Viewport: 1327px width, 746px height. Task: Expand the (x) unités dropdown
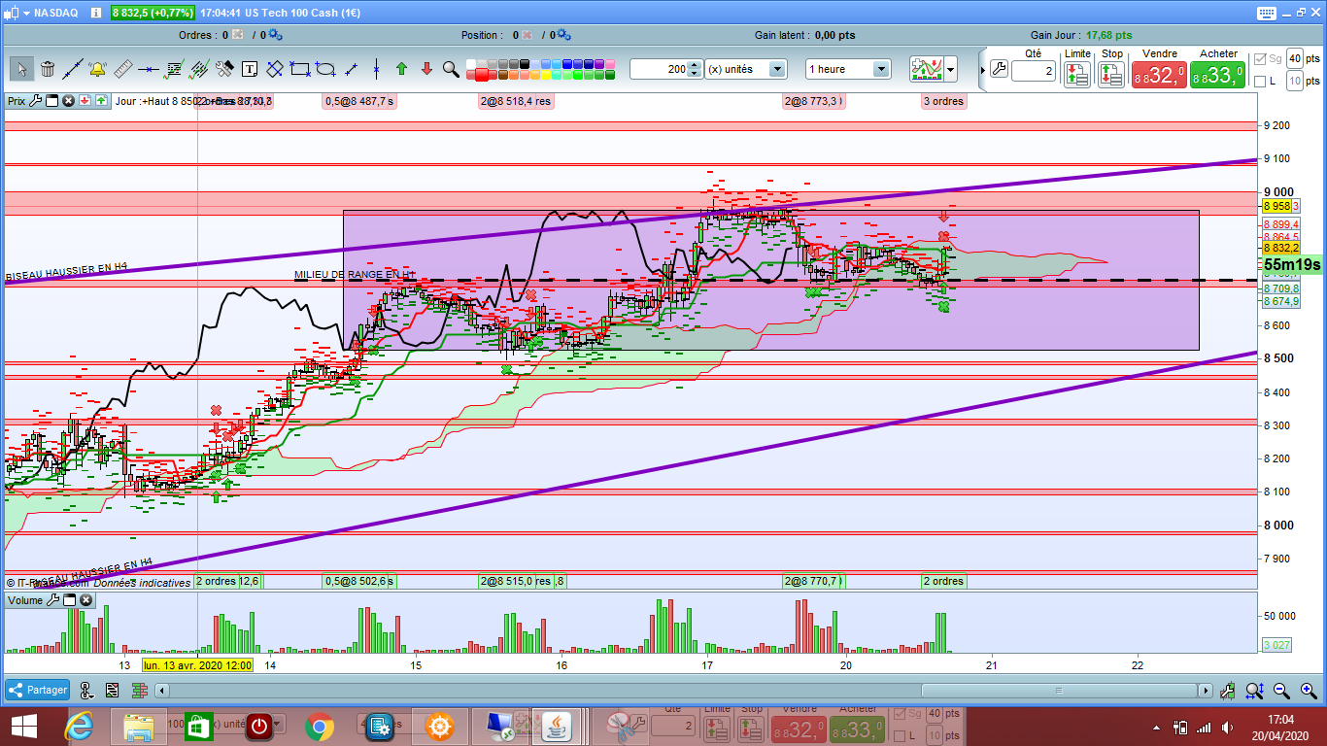coord(776,69)
